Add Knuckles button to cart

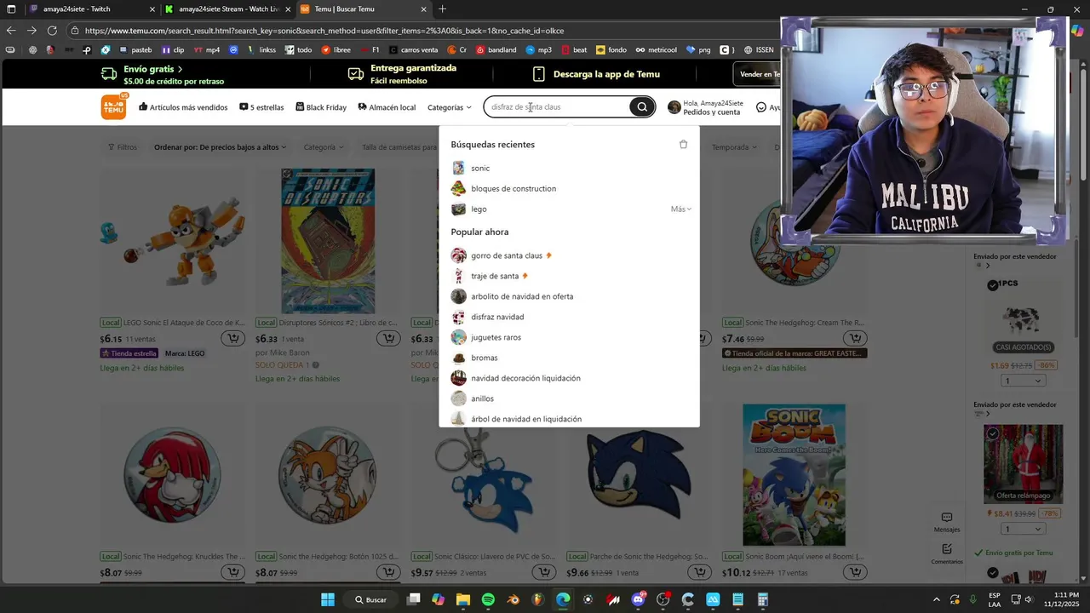pyautogui.click(x=232, y=572)
